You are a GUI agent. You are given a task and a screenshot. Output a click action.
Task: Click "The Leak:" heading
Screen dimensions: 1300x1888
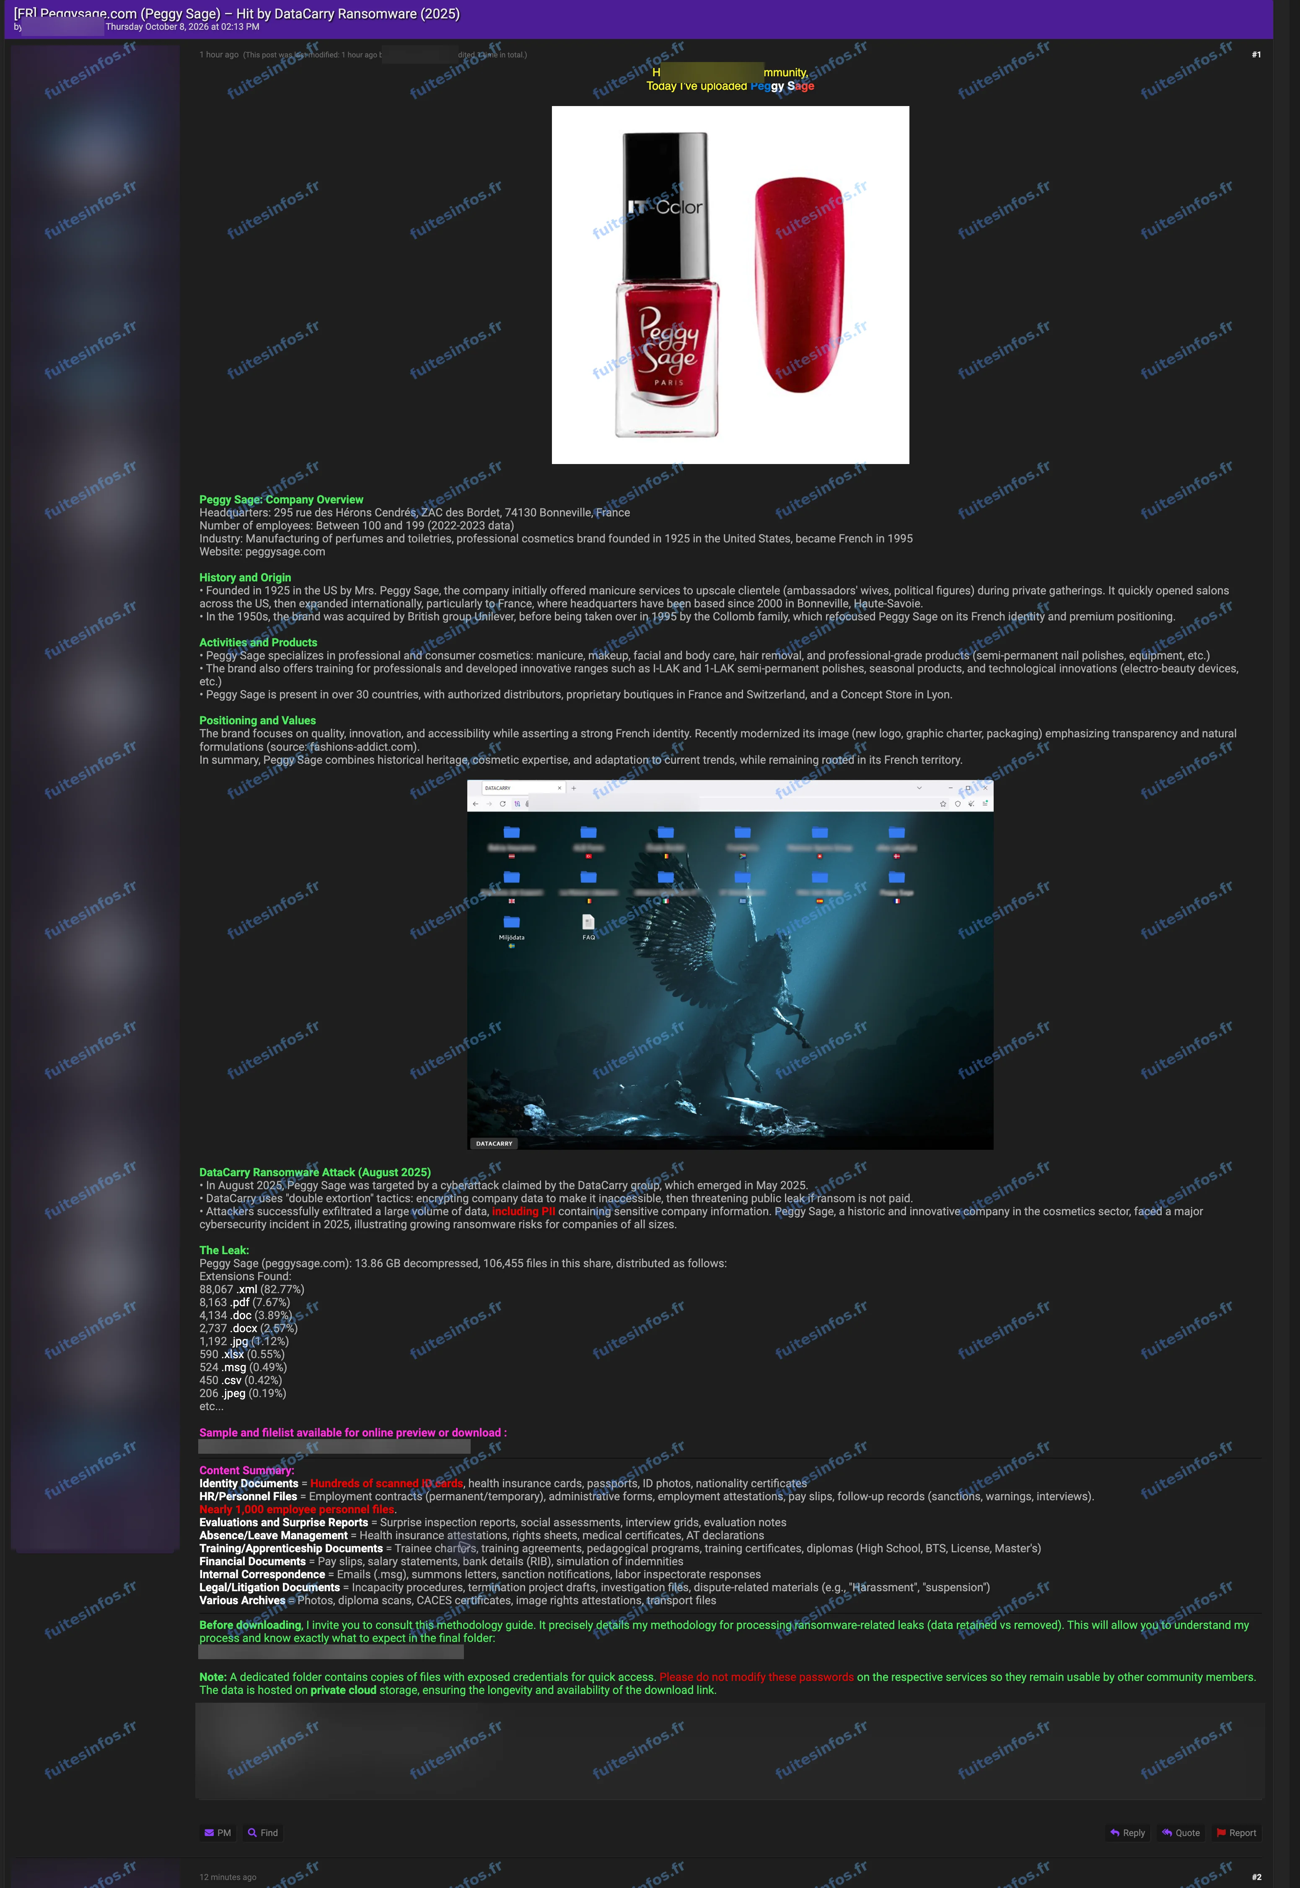[x=224, y=1250]
